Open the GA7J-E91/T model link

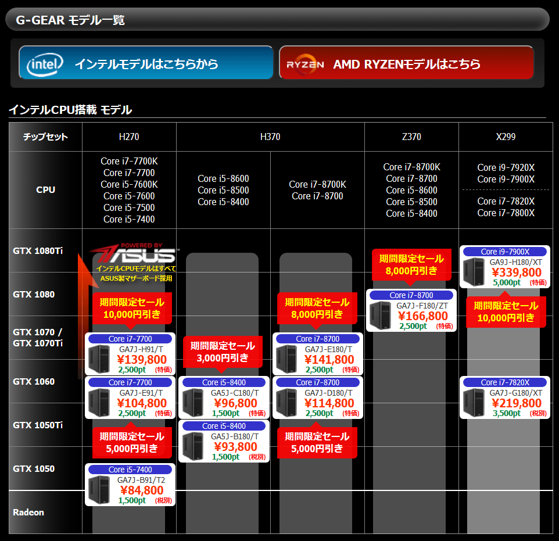coord(141,393)
